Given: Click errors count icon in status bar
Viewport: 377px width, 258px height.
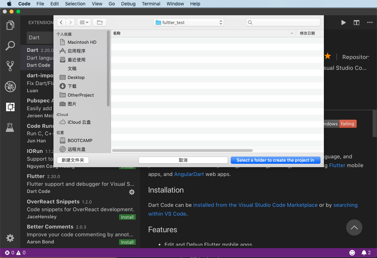Looking at the screenshot, I should [x=7, y=253].
